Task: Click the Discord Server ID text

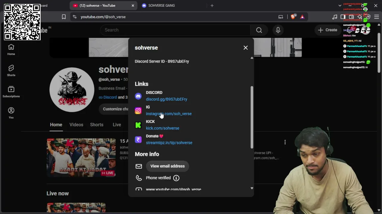Action: coord(162,61)
